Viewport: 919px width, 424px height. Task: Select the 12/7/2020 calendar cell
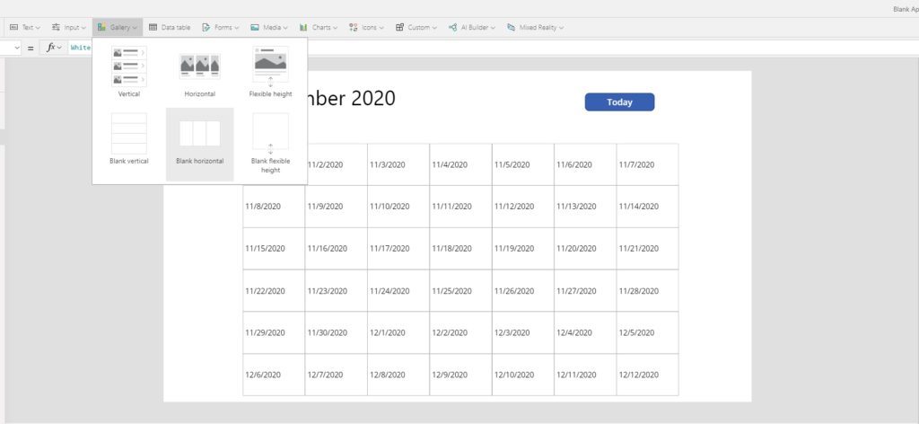337,375
